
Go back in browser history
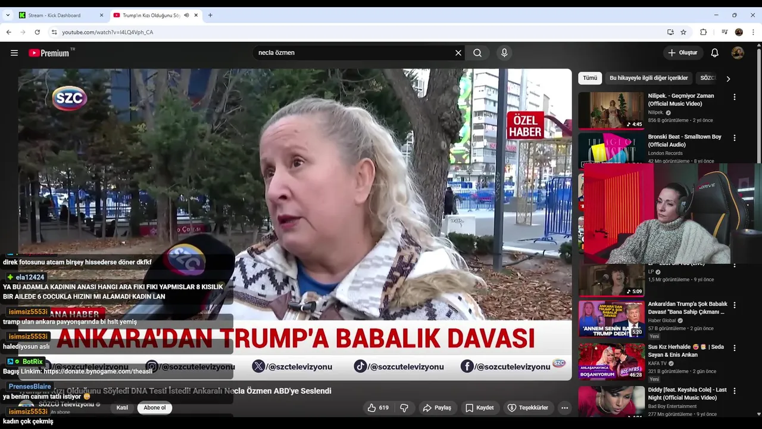pyautogui.click(x=8, y=32)
